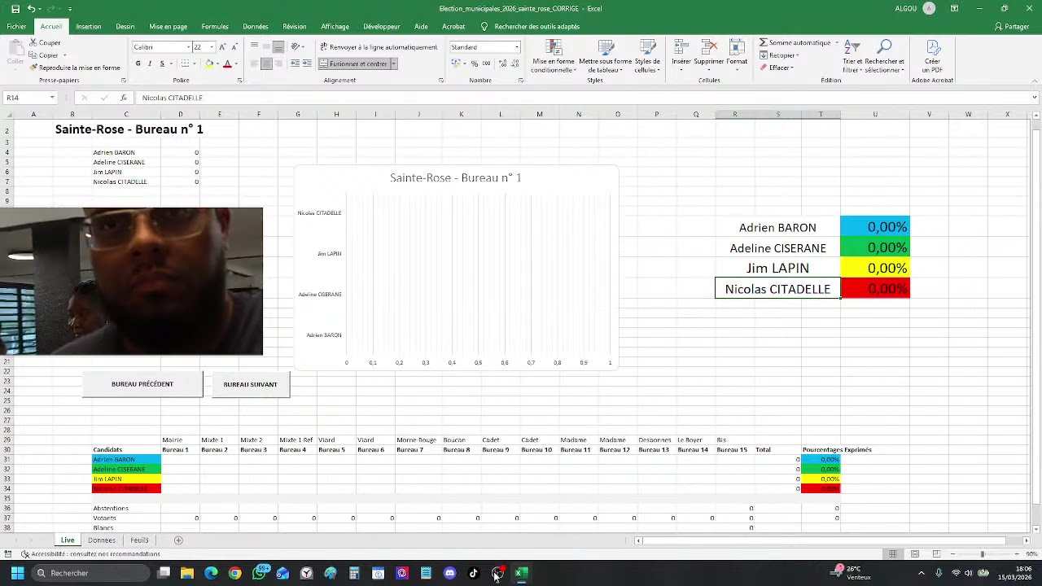1042x586 pixels.
Task: Click Accessibilité recommendations in status bar
Action: point(90,554)
